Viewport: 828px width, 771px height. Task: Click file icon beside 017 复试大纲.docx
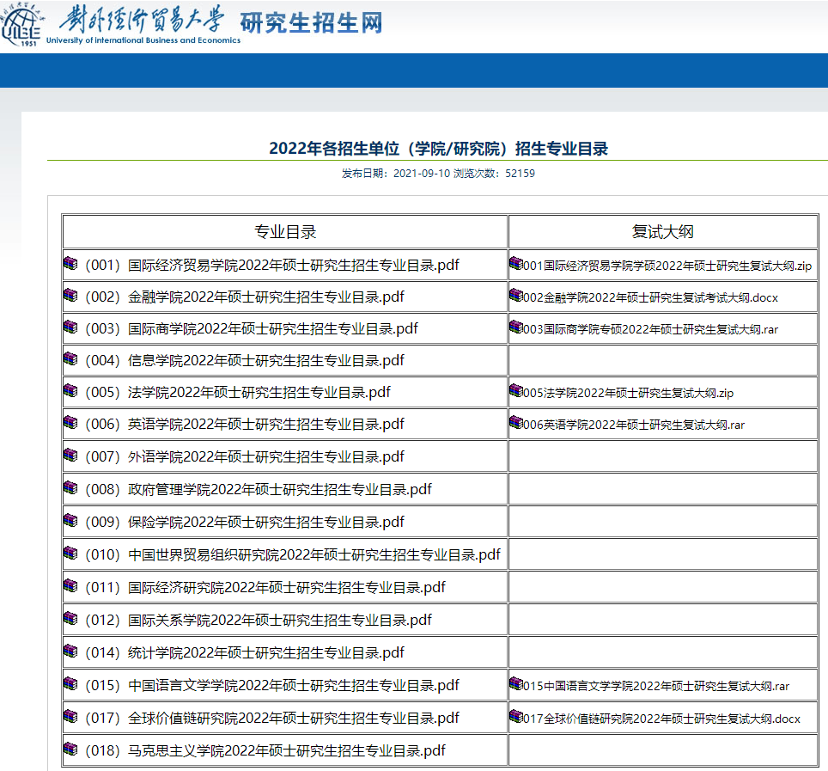tap(516, 717)
